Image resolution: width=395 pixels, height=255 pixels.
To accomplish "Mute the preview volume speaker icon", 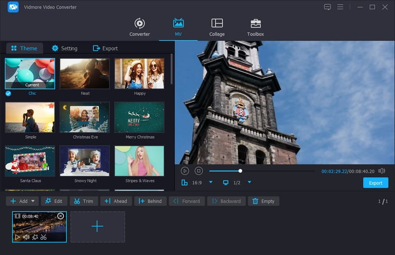I will 382,171.
